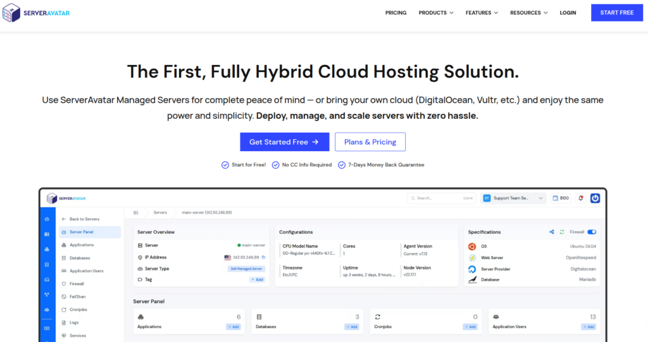This screenshot has height=342, width=648.
Task: Click the uptime value 'up 3 weeks, 2 days'
Action: [369, 274]
